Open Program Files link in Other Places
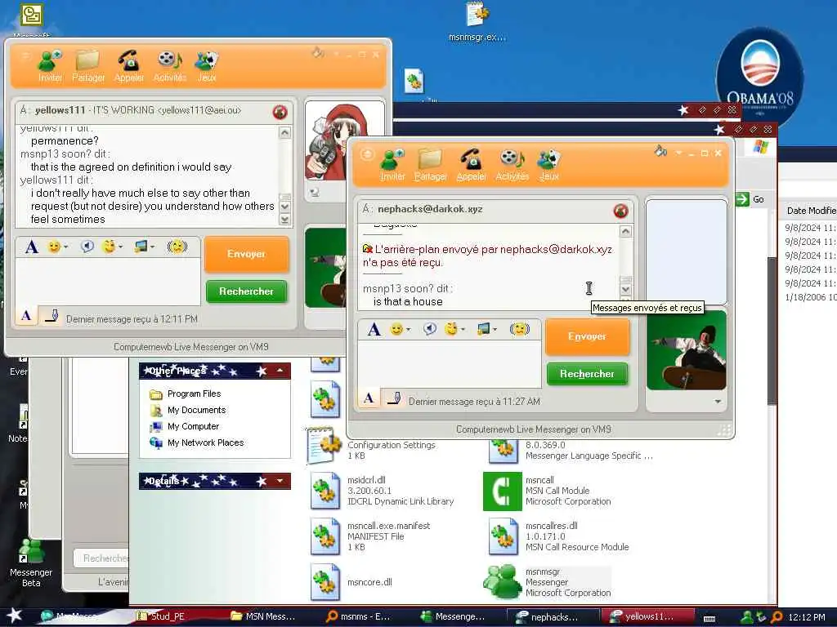Viewport: 837px width, 627px height. pyautogui.click(x=194, y=394)
